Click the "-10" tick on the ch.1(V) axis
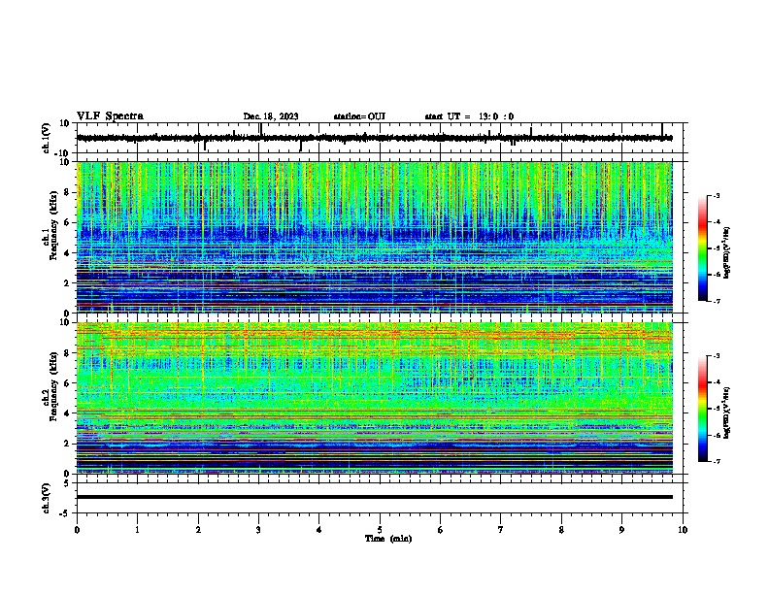 [63, 153]
